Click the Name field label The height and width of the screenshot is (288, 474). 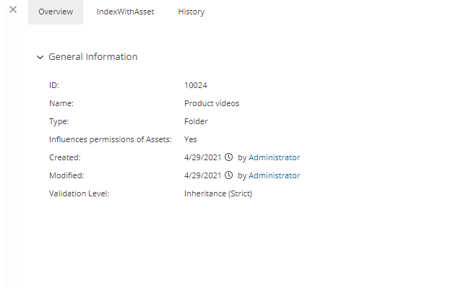click(61, 103)
